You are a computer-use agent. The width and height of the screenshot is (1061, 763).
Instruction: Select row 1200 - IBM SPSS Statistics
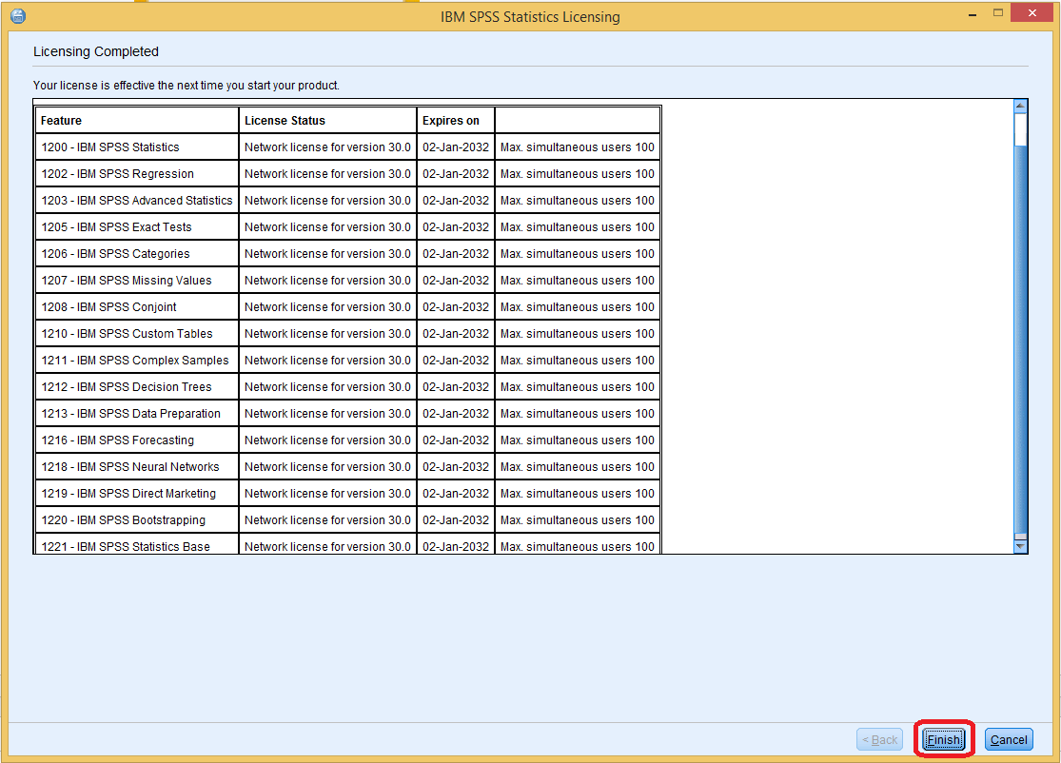[348, 147]
